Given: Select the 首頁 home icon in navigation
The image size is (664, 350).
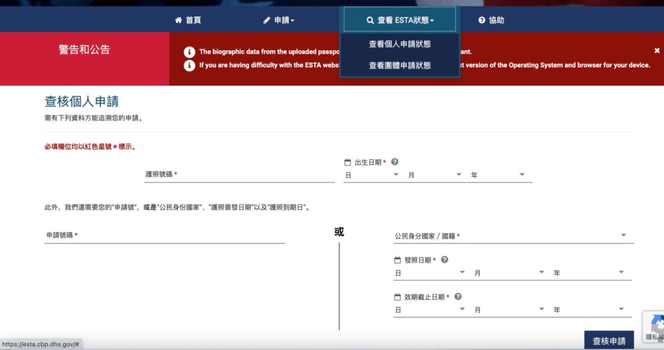Looking at the screenshot, I should 178,20.
